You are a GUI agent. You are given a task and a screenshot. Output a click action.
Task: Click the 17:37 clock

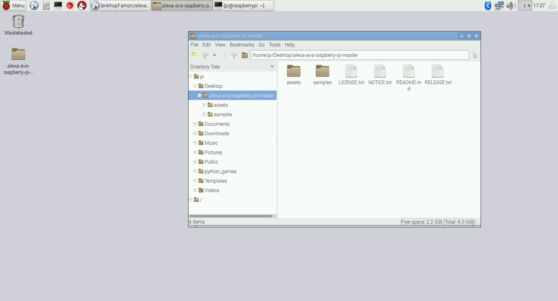pyautogui.click(x=539, y=6)
